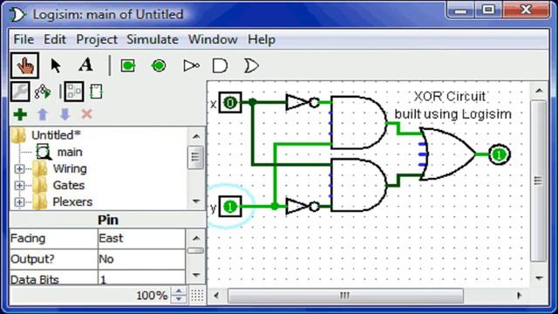The height and width of the screenshot is (314, 558).
Task: Click the circuit output pin
Action: click(x=500, y=154)
